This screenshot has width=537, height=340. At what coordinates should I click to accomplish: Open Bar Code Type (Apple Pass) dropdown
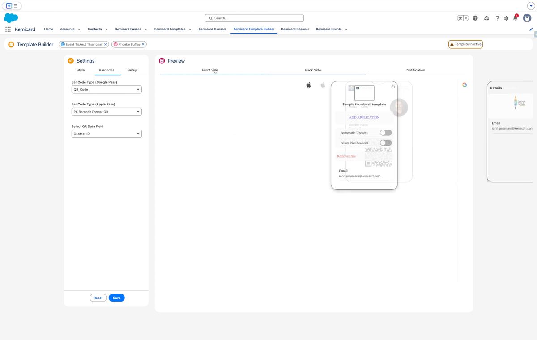(x=107, y=112)
